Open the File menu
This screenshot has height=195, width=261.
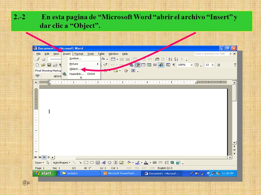click(x=38, y=54)
